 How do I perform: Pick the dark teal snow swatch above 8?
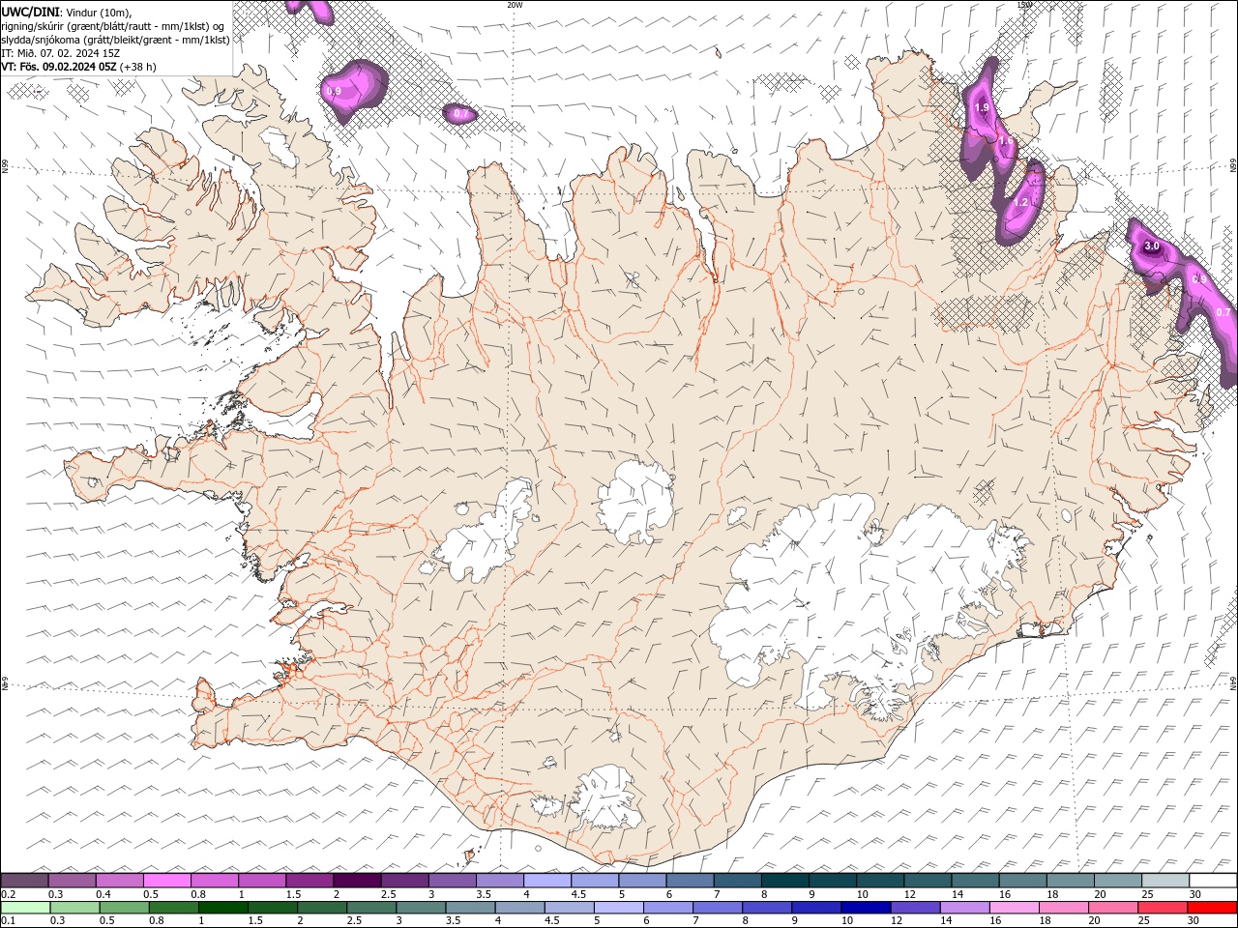pyautogui.click(x=784, y=881)
